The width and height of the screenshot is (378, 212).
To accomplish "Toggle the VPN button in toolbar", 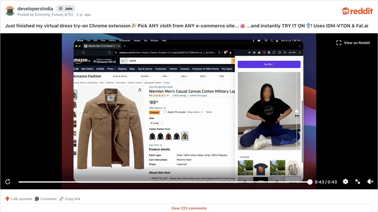I will pos(292,52).
